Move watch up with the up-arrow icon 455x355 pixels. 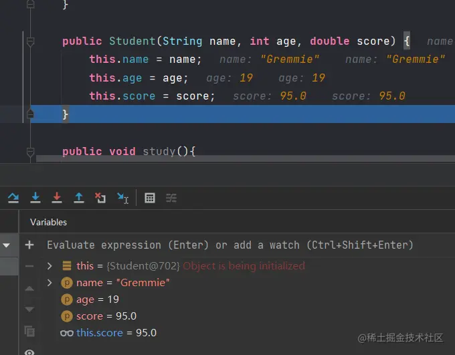[29, 288]
